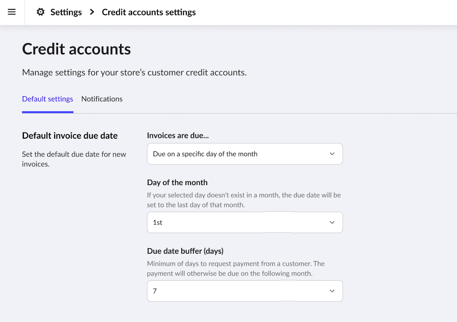
Task: Open the 'Invoices are due...' dropdown
Action: click(245, 154)
